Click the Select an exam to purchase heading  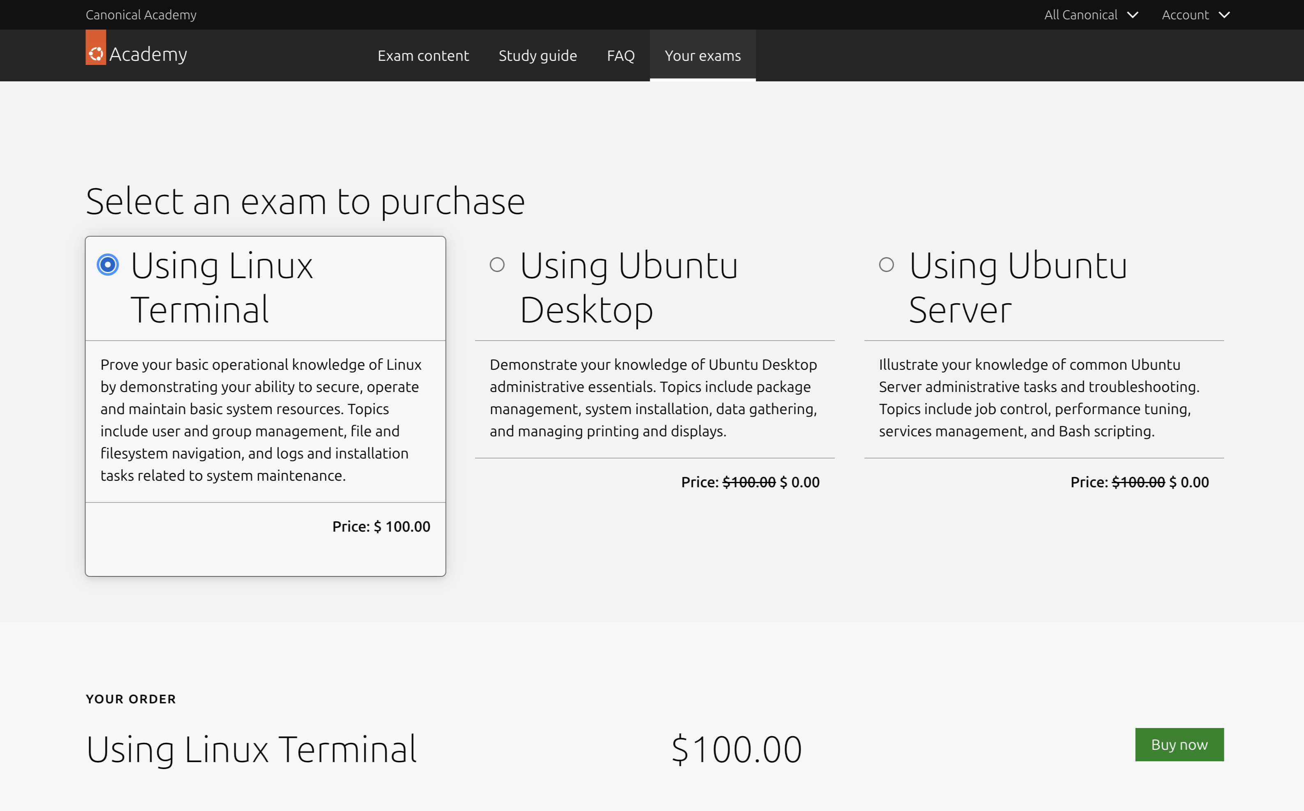tap(305, 202)
